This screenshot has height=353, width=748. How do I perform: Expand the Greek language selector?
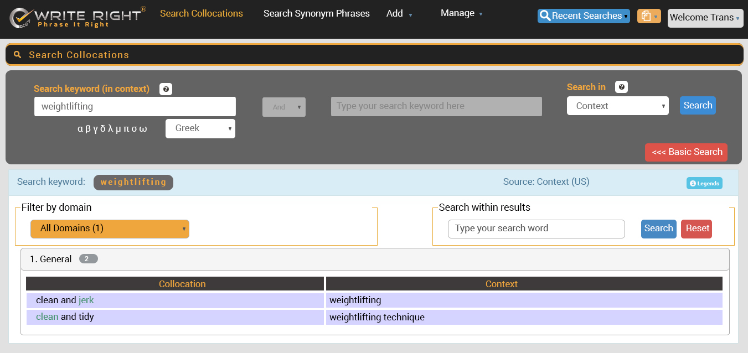point(200,128)
